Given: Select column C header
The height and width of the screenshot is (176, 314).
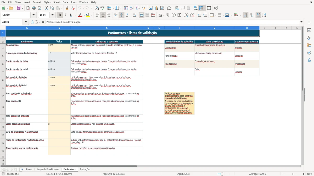Looking at the screenshot, I should pyautogui.click(x=107, y=28).
